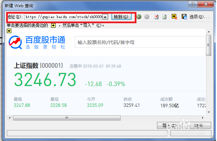Click the change value -12.68
The image size is (217, 141).
[93, 84]
